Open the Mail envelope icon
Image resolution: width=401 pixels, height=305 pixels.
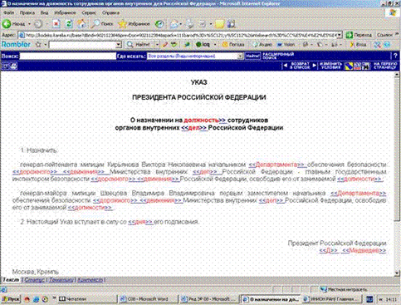(x=174, y=24)
